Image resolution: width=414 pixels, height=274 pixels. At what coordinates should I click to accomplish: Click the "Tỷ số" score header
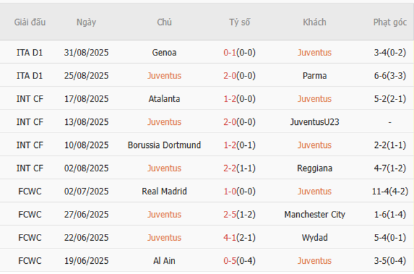239,22
